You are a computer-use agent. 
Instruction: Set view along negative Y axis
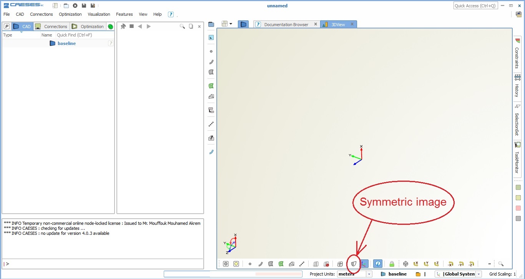[x=461, y=264]
